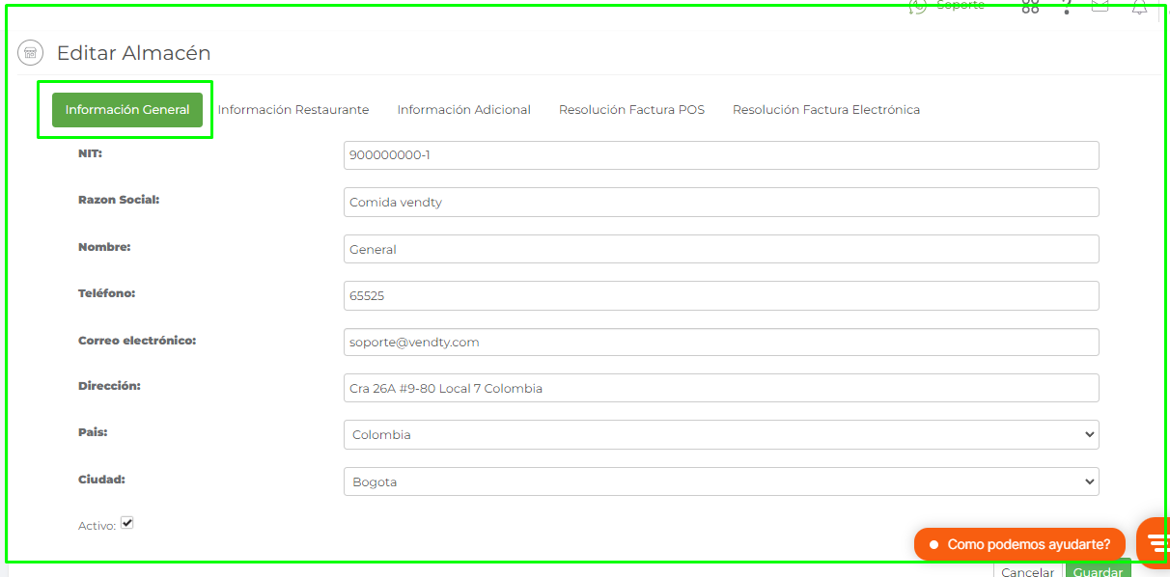
Task: Open the Ciudad dropdown showing Bogota
Action: tap(721, 481)
